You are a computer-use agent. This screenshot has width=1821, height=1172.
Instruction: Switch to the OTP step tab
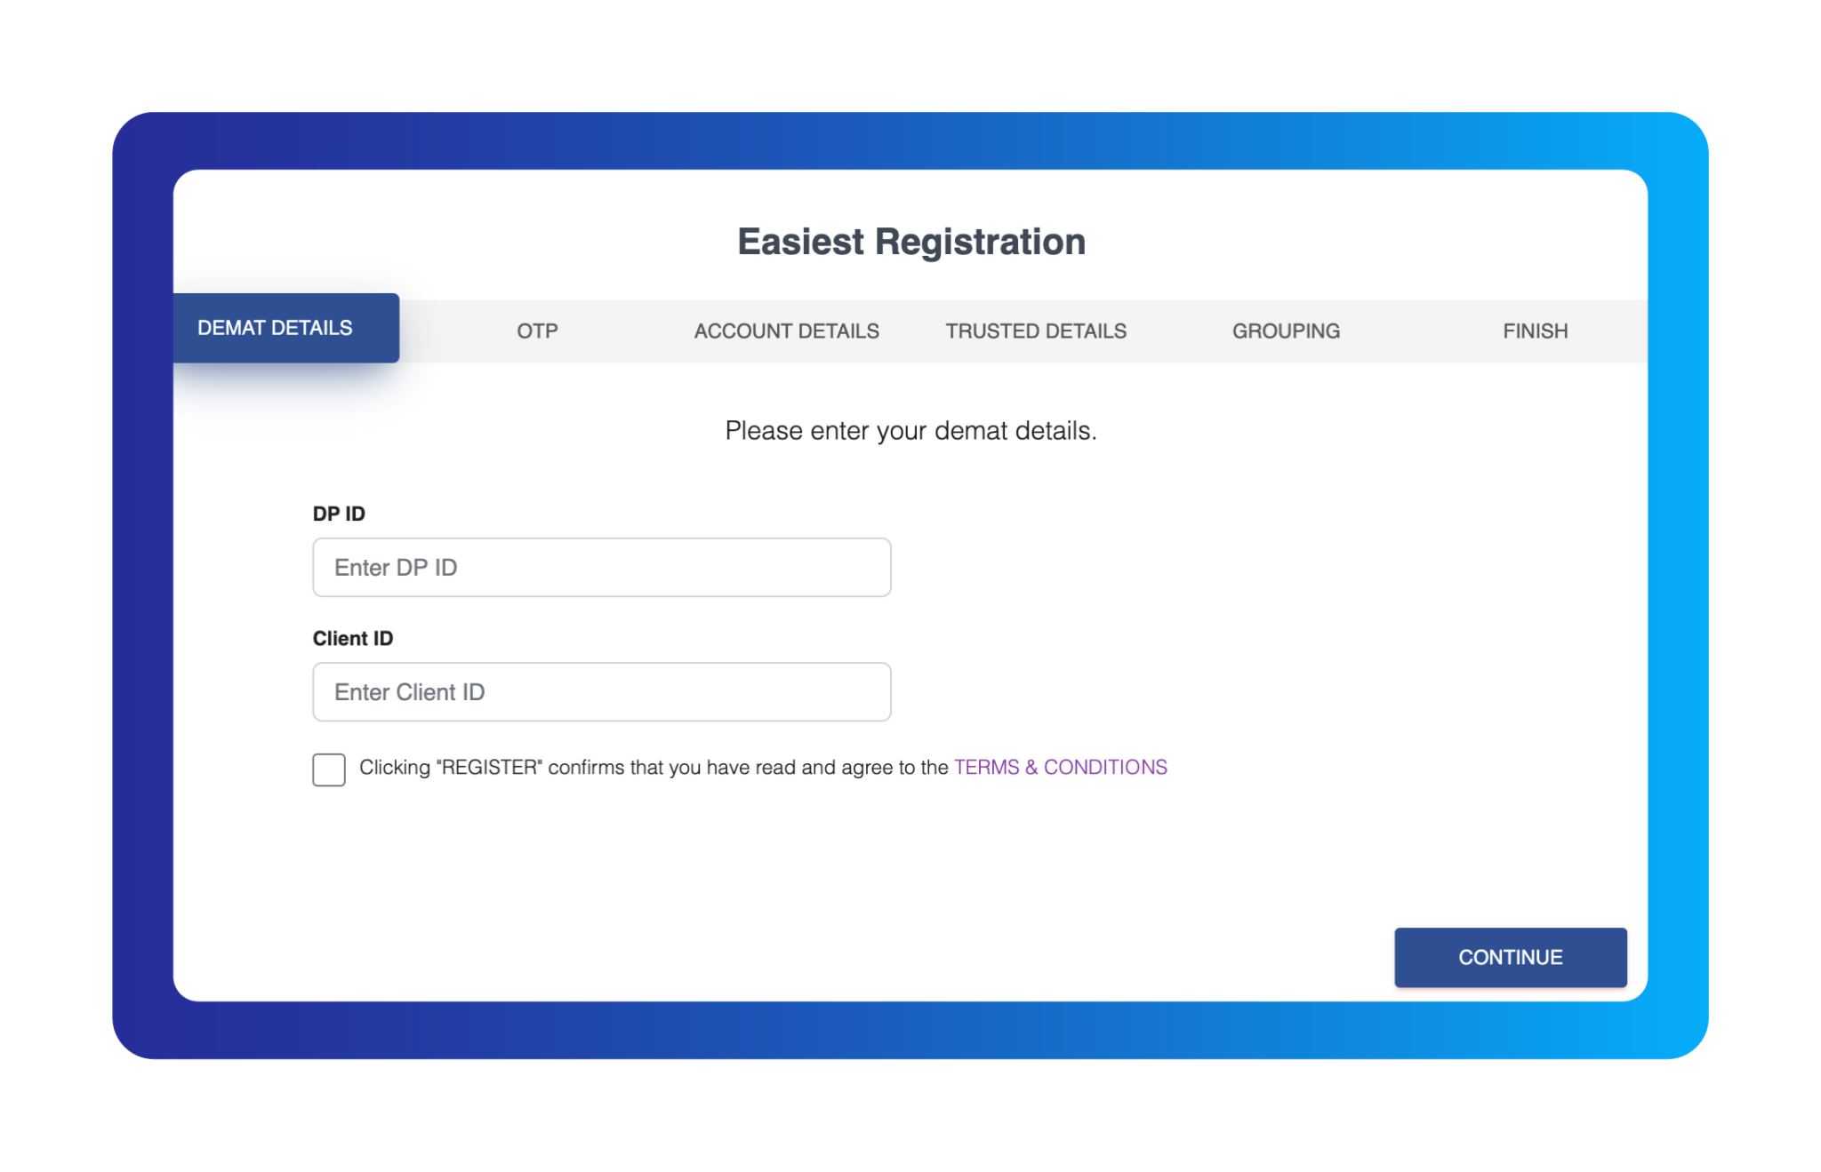coord(537,331)
